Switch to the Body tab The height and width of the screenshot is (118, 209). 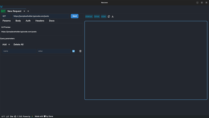tap(18, 21)
